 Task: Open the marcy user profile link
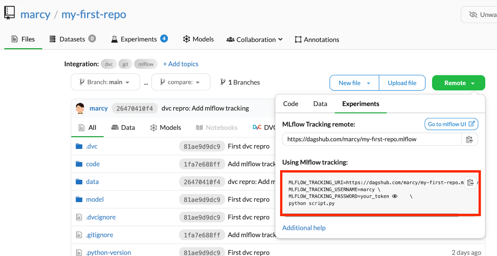[35, 15]
